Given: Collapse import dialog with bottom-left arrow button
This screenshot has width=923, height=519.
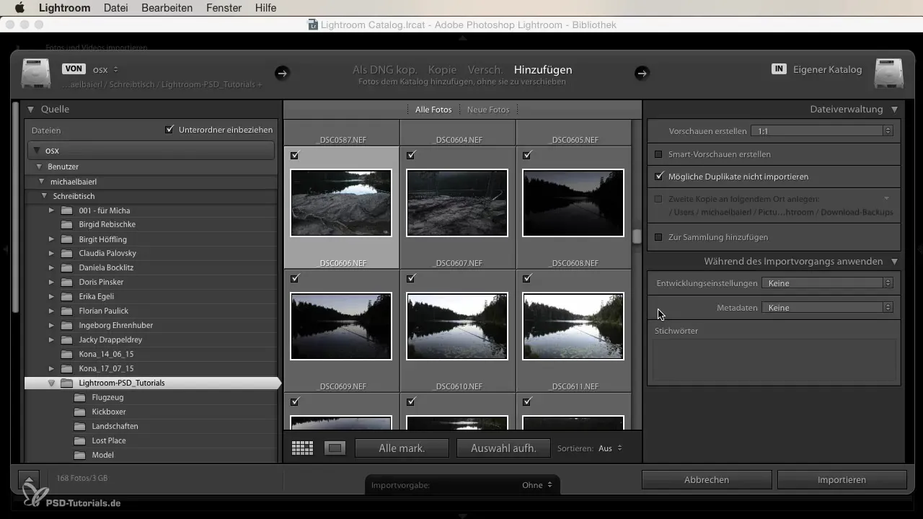Looking at the screenshot, I should [x=28, y=479].
